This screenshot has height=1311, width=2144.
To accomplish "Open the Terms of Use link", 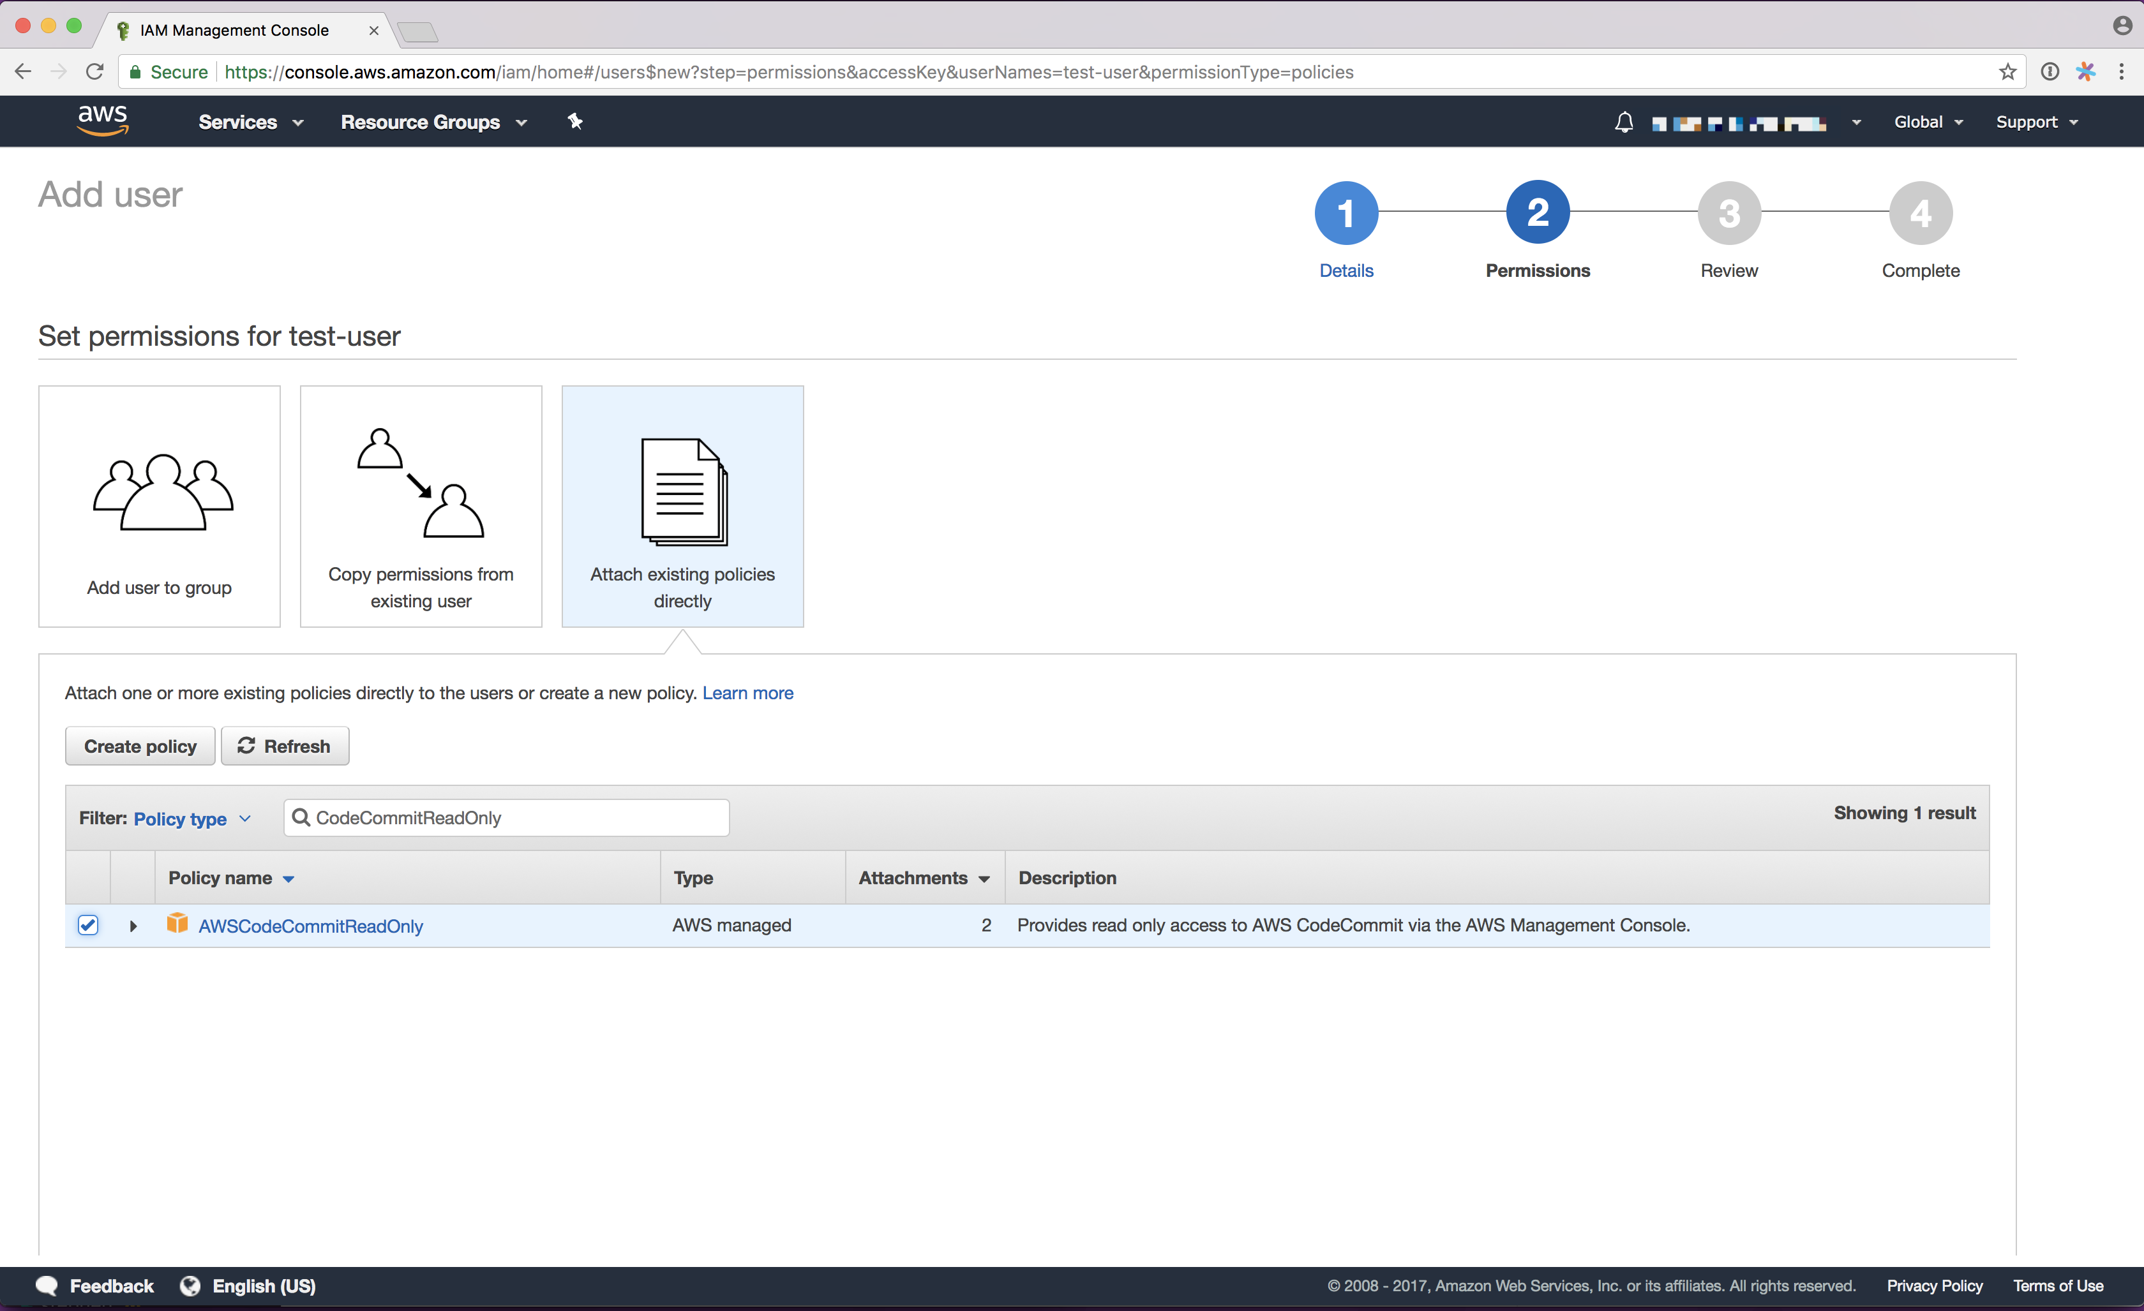I will [x=2057, y=1285].
